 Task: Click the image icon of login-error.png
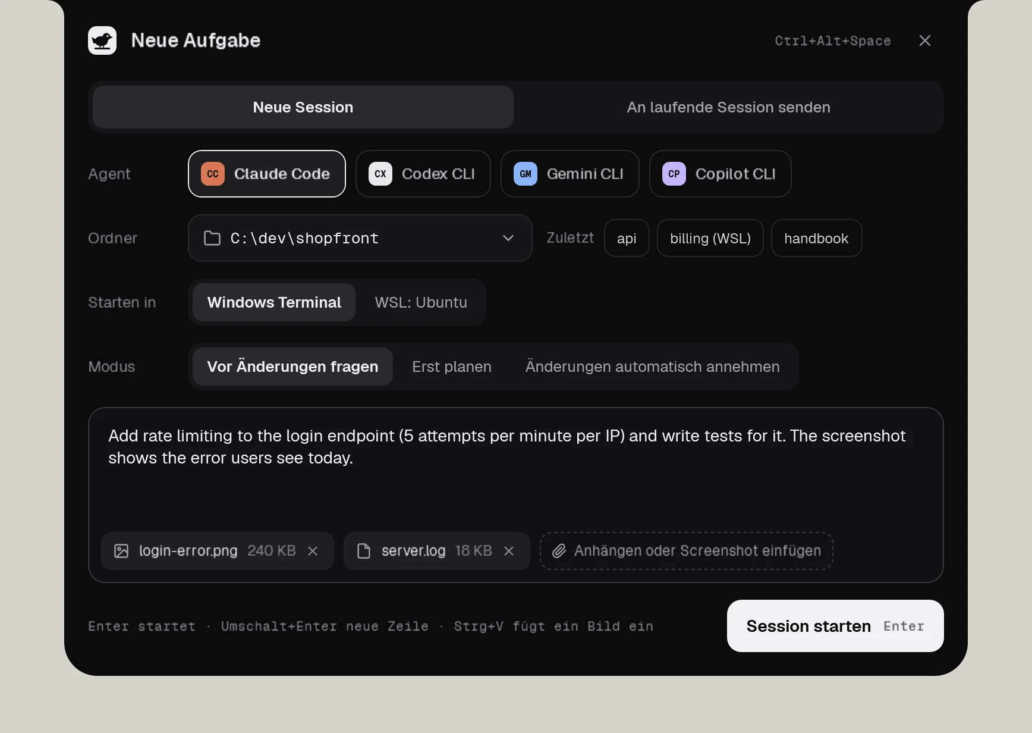point(121,551)
